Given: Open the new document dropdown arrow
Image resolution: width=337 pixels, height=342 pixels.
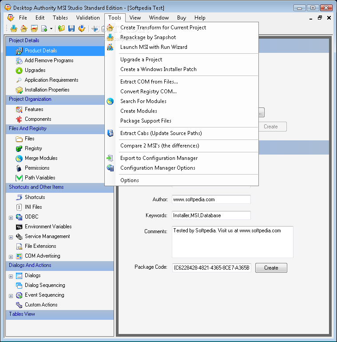Looking at the screenshot, I should point(51,28).
